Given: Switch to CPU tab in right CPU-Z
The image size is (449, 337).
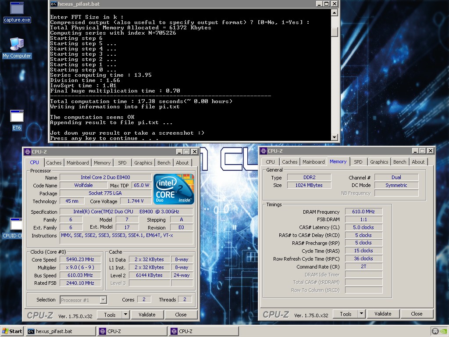Looking at the screenshot, I should coord(270,162).
